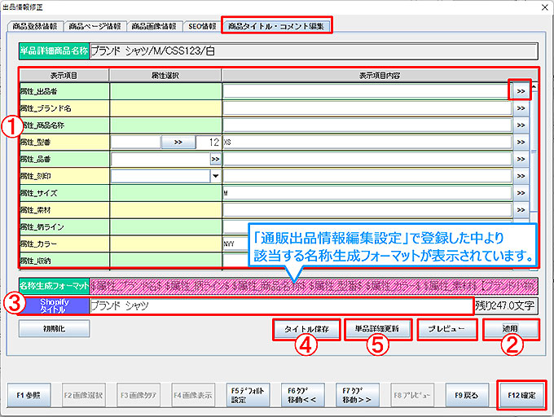Click the 属性_刻印 row label
The width and height of the screenshot is (554, 417).
(64, 176)
